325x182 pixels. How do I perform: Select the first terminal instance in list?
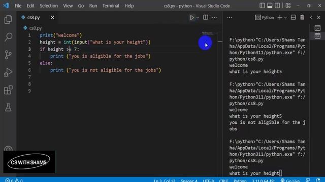[317, 28]
